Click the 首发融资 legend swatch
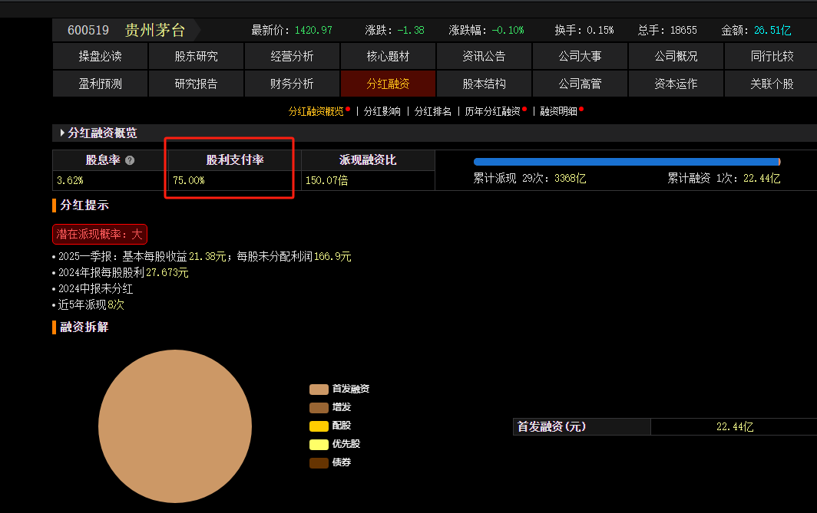Image resolution: width=817 pixels, height=513 pixels. (x=319, y=390)
